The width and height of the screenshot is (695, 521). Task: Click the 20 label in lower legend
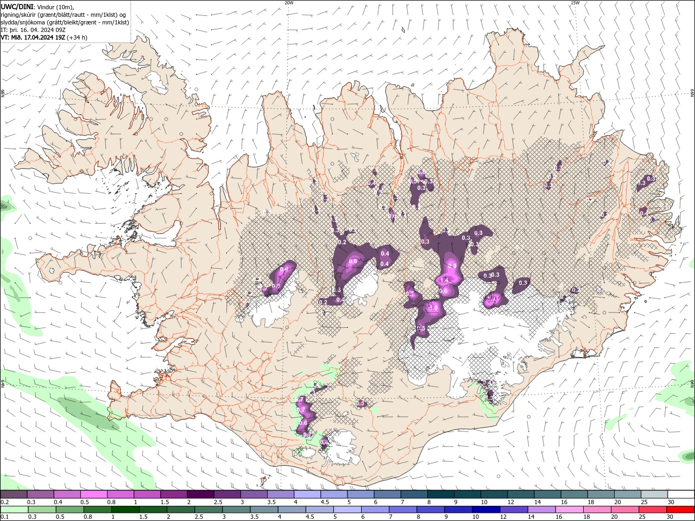pyautogui.click(x=614, y=517)
